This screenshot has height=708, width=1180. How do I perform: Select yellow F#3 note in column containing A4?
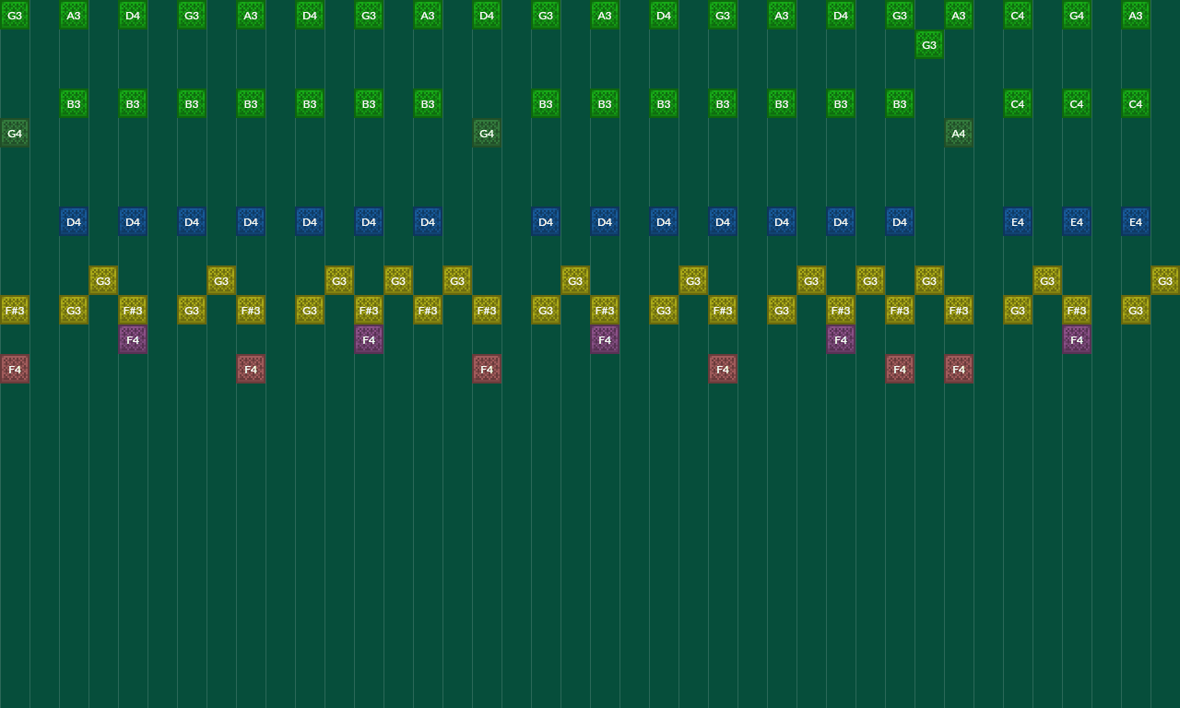pyautogui.click(x=959, y=311)
